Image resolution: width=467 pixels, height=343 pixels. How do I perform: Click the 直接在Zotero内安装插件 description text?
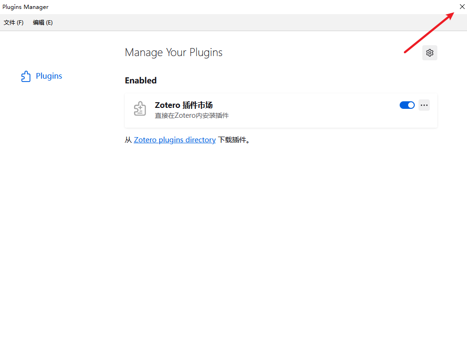pyautogui.click(x=192, y=115)
